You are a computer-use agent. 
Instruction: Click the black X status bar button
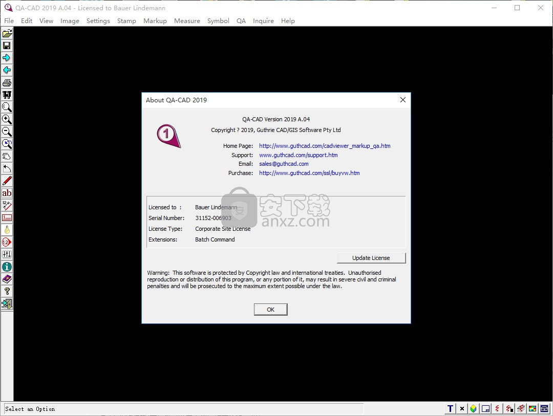[x=462, y=409]
